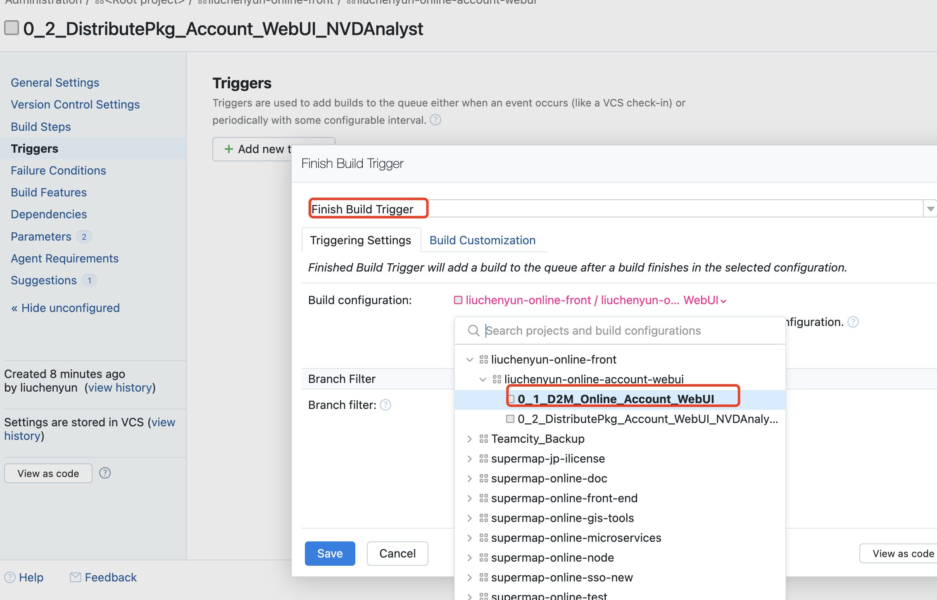Select 0_1_D2M_Online_Account_WebUI build configuration
This screenshot has width=937, height=600.
[x=615, y=399]
